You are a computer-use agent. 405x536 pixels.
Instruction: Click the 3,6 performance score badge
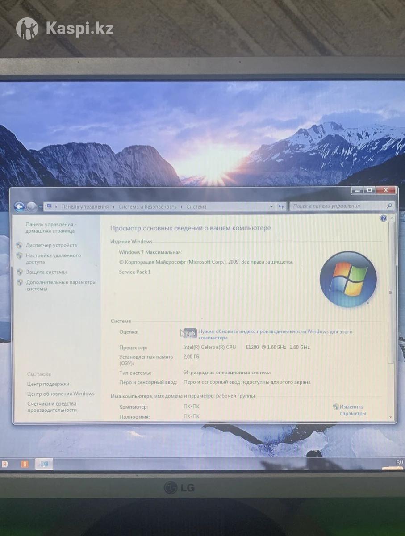(190, 333)
